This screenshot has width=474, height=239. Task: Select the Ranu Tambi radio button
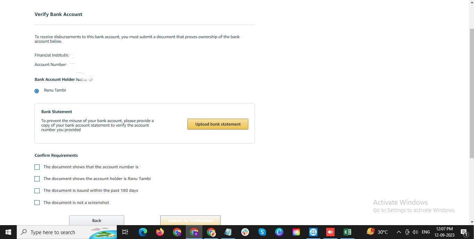click(x=37, y=91)
